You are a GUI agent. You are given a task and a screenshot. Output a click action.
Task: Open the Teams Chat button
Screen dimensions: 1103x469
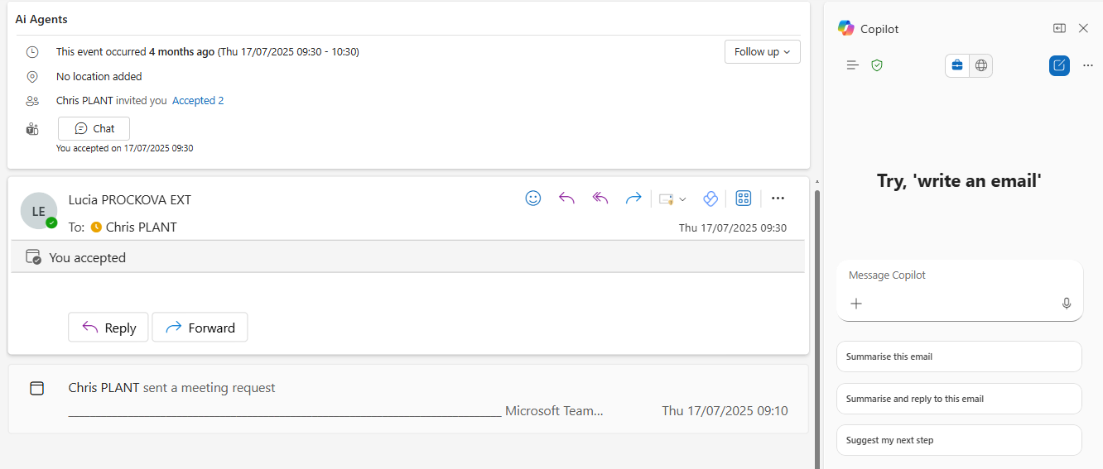coord(94,128)
